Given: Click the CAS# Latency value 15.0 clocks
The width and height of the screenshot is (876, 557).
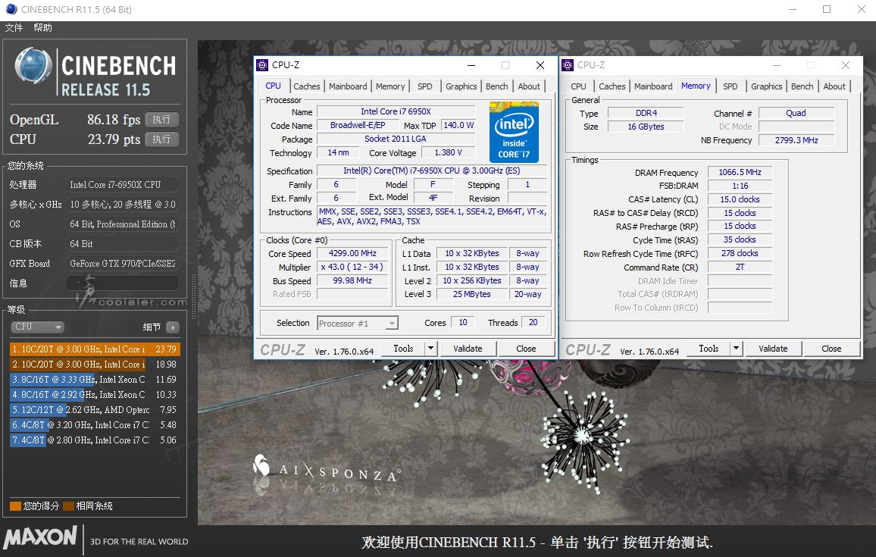Looking at the screenshot, I should tap(740, 199).
